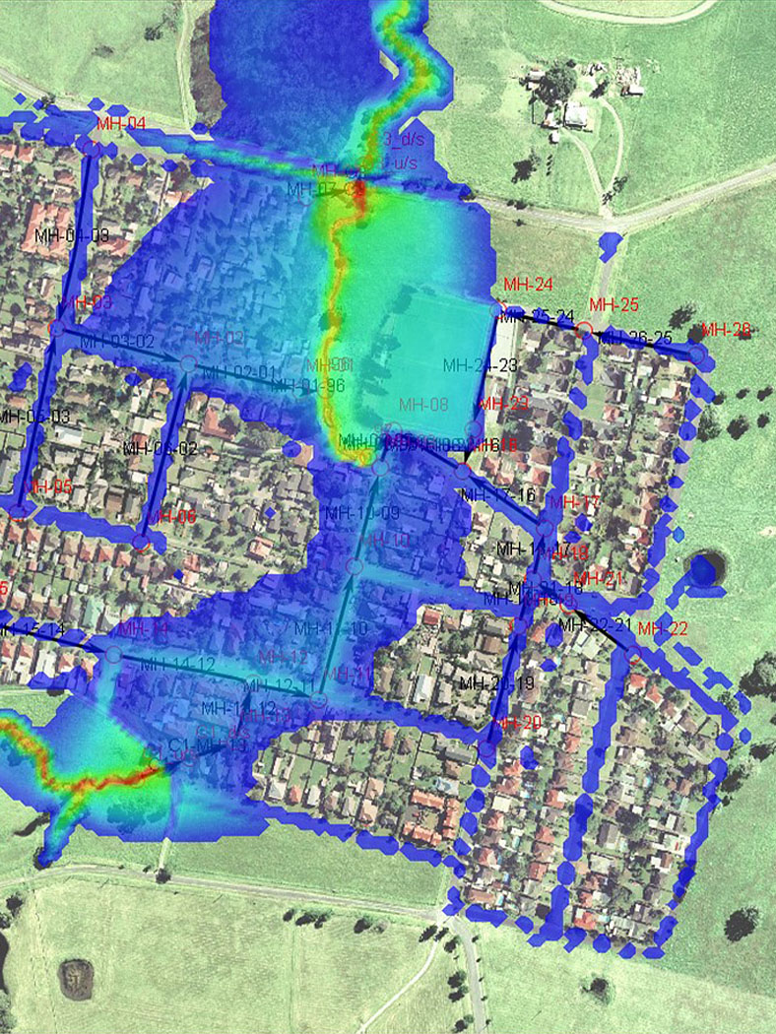
Task: Click the MH-22-21 pipe label
Action: point(596,623)
